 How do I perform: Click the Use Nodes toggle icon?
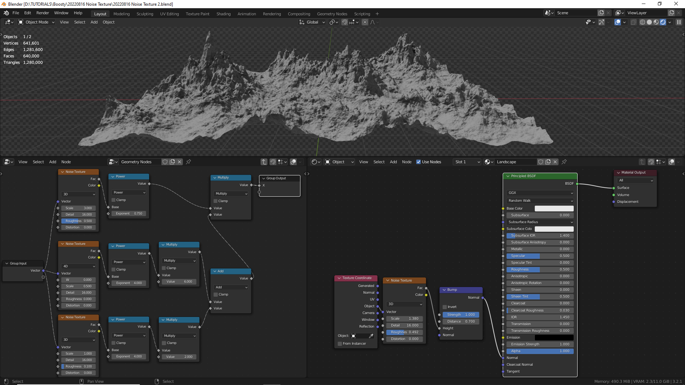418,162
